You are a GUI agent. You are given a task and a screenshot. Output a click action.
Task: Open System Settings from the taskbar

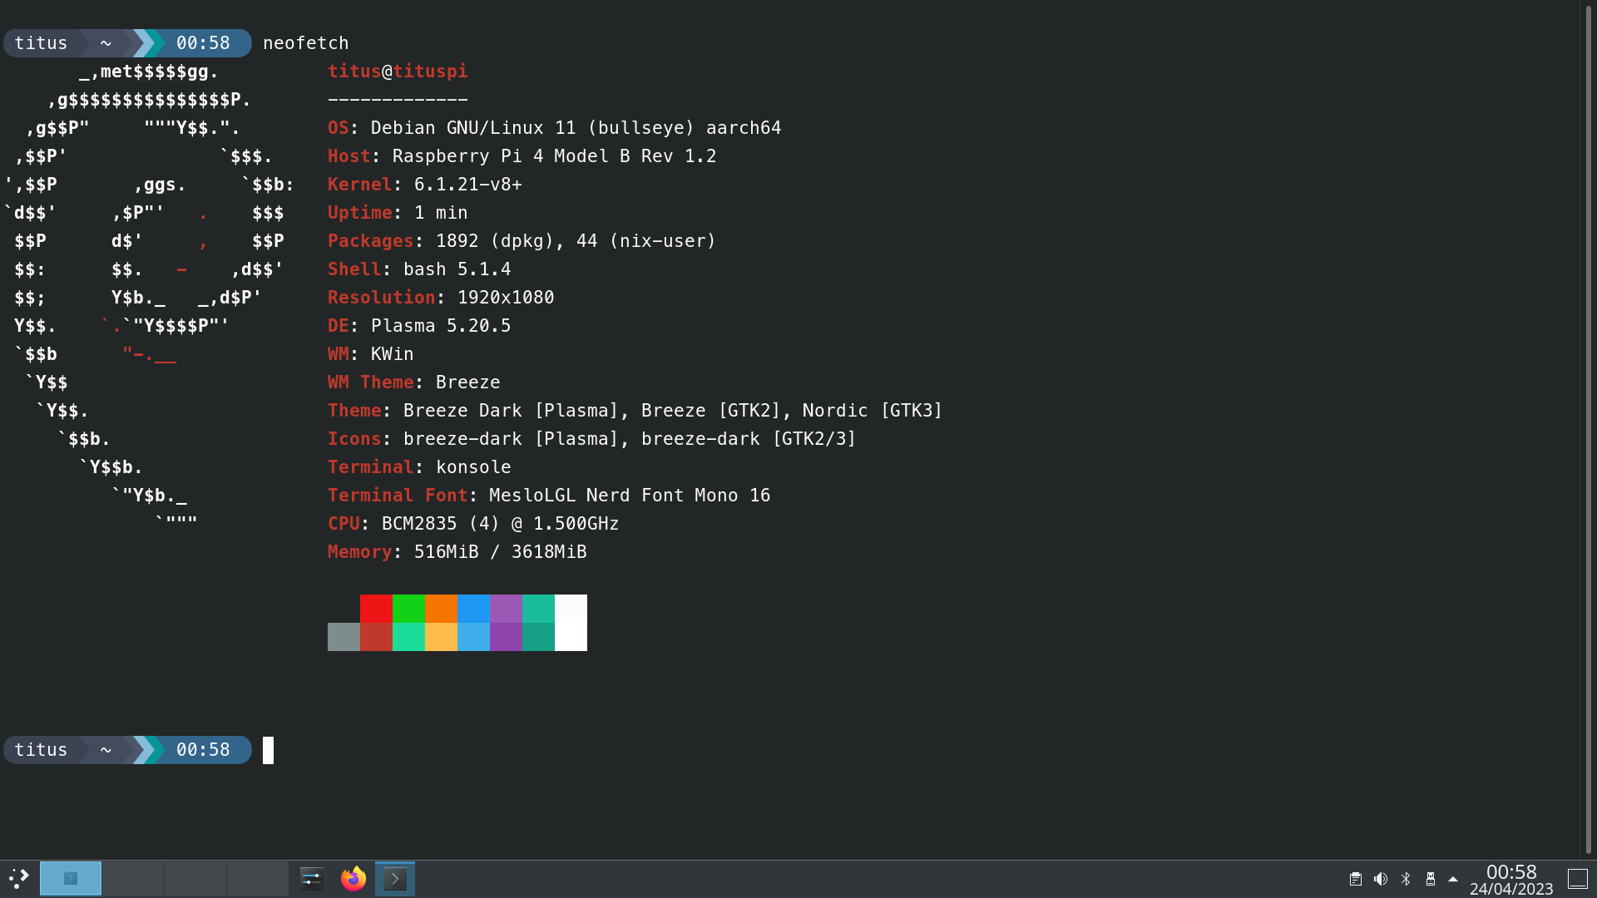(x=312, y=879)
